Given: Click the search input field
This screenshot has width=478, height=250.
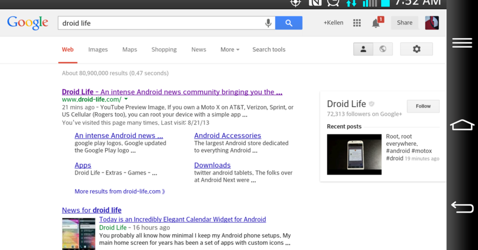Looking at the screenshot, I should click(159, 23).
